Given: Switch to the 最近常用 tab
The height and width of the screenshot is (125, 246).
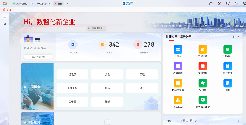Looking at the screenshot, I should 186,37.
